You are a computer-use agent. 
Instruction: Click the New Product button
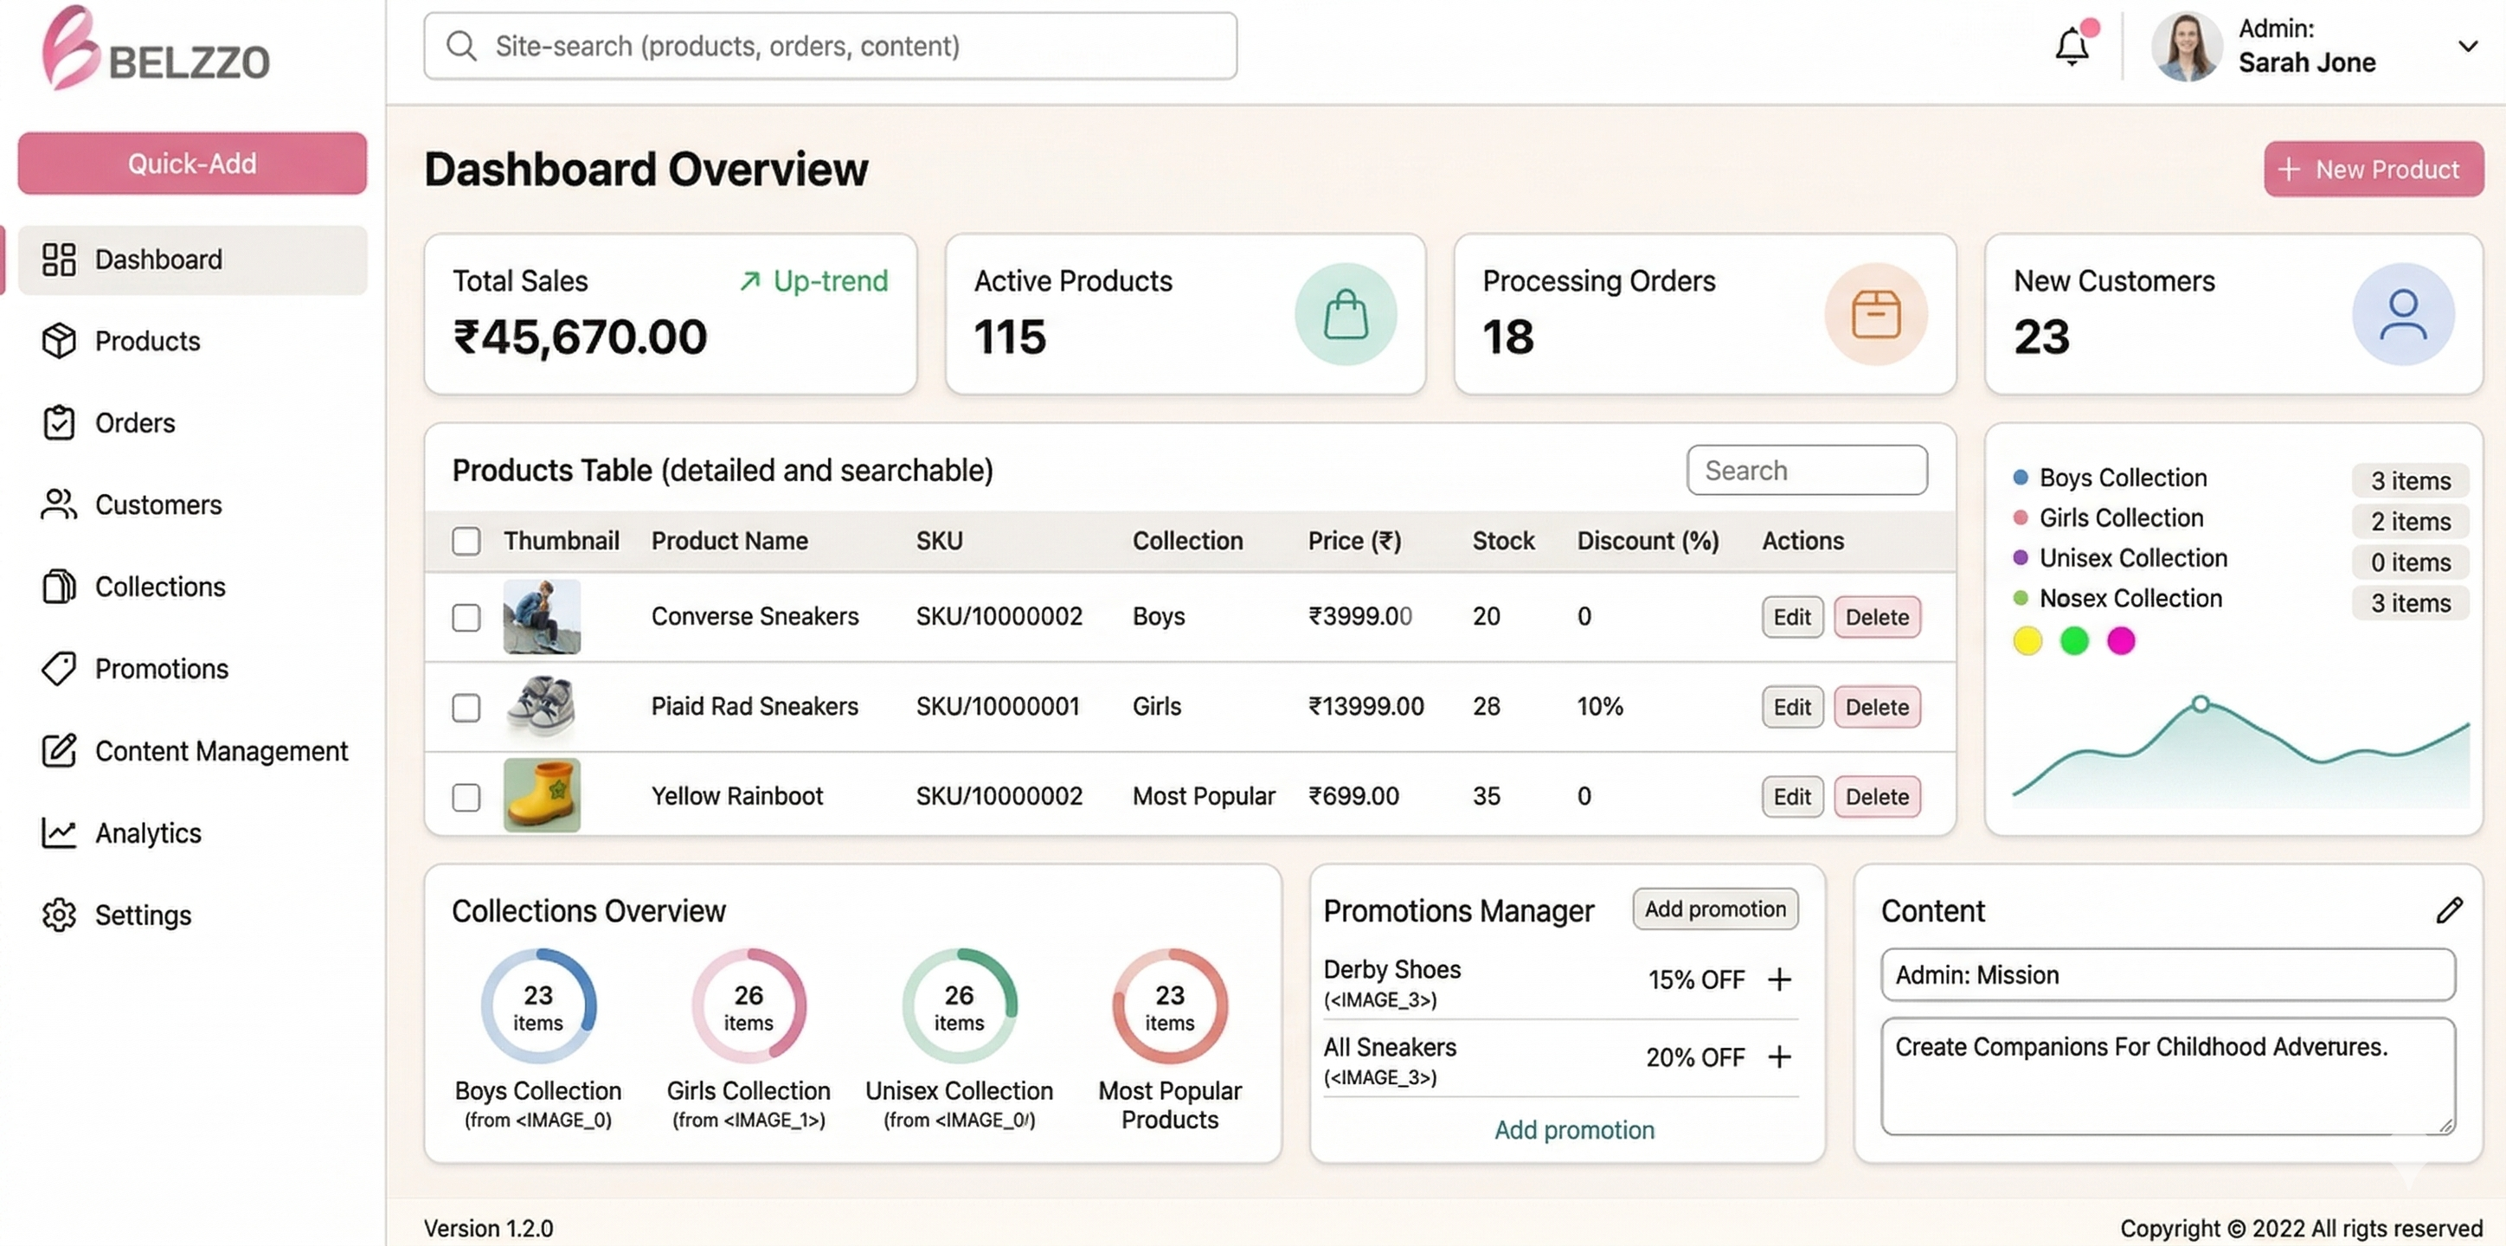(2374, 170)
